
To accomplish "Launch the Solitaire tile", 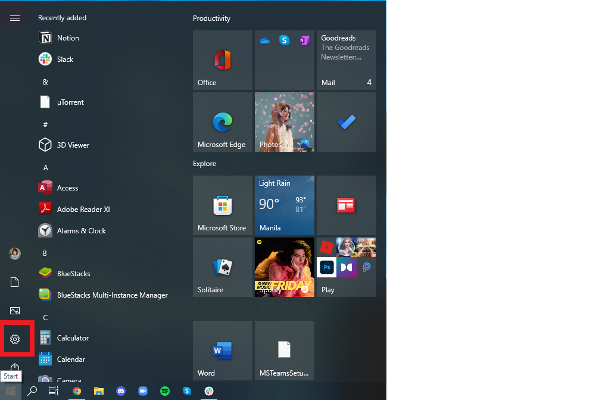I will click(223, 267).
